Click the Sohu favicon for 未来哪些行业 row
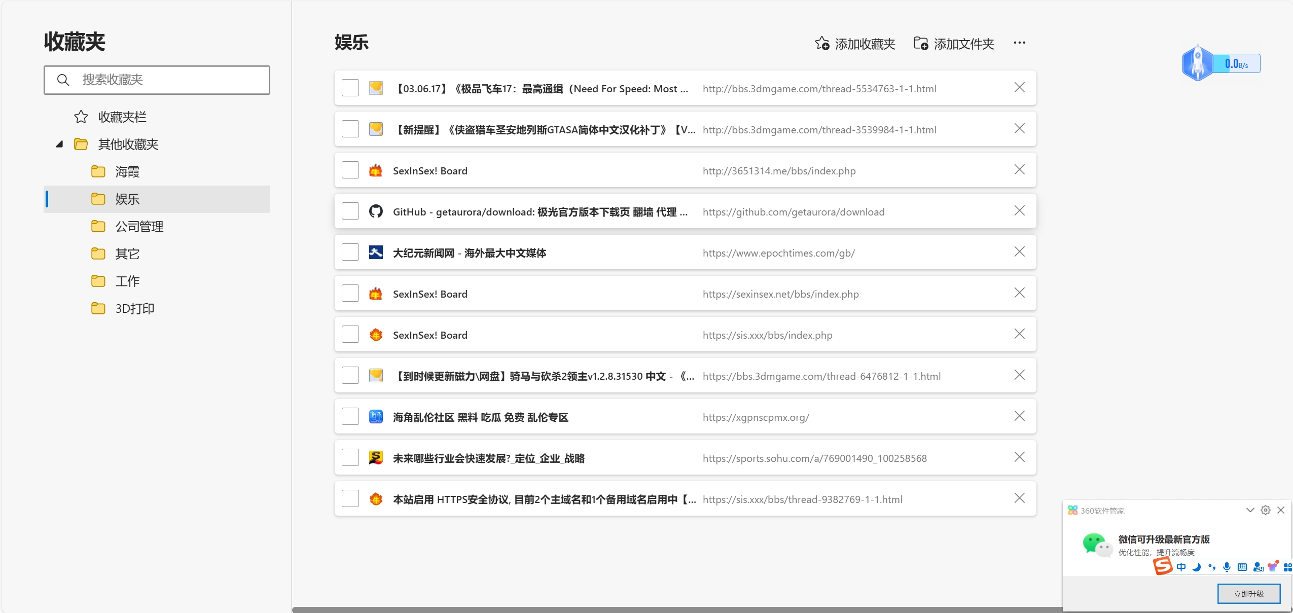This screenshot has height=613, width=1293. click(376, 457)
